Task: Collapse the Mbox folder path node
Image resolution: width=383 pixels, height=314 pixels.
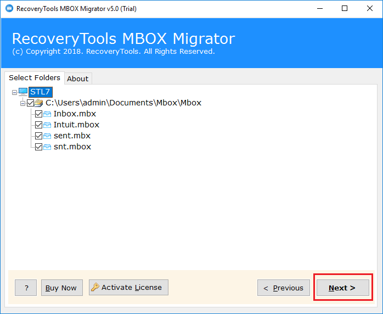Action: pyautogui.click(x=22, y=103)
